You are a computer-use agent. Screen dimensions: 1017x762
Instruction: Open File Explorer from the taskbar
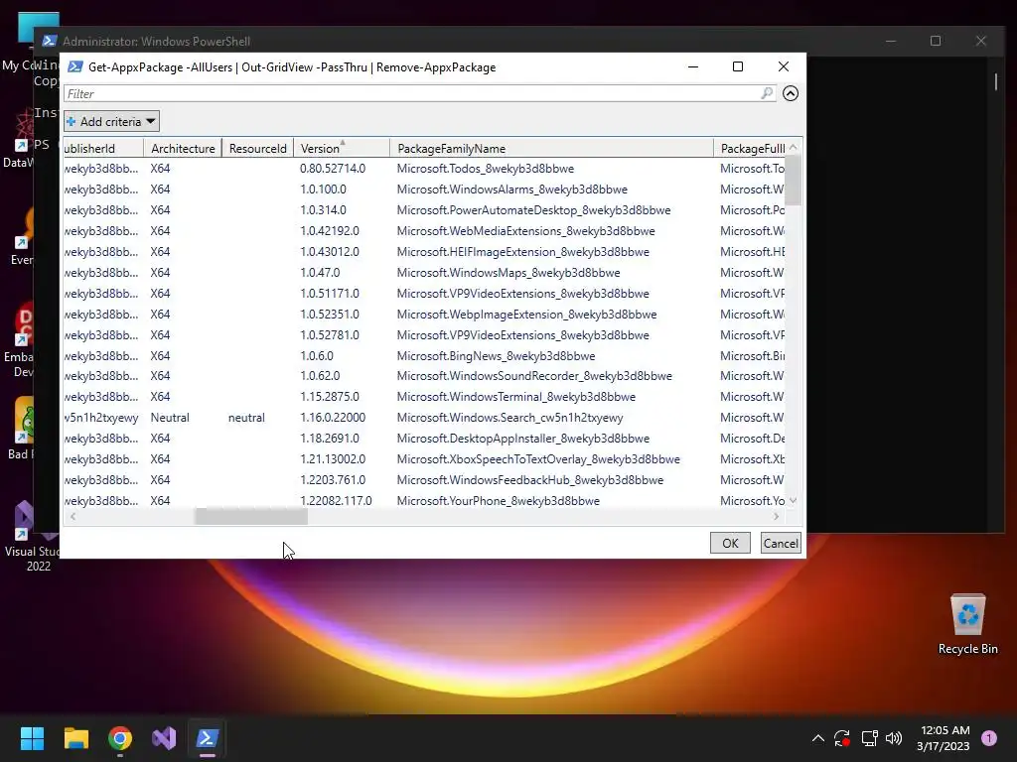[75, 738]
